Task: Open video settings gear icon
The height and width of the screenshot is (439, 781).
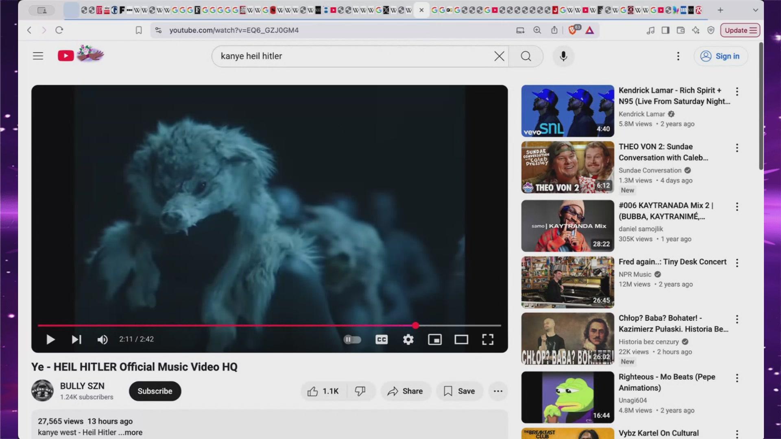Action: click(x=408, y=339)
